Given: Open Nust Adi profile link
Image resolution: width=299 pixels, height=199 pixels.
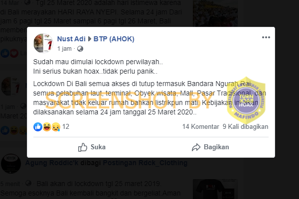Looking at the screenshot, I should tap(71, 39).
